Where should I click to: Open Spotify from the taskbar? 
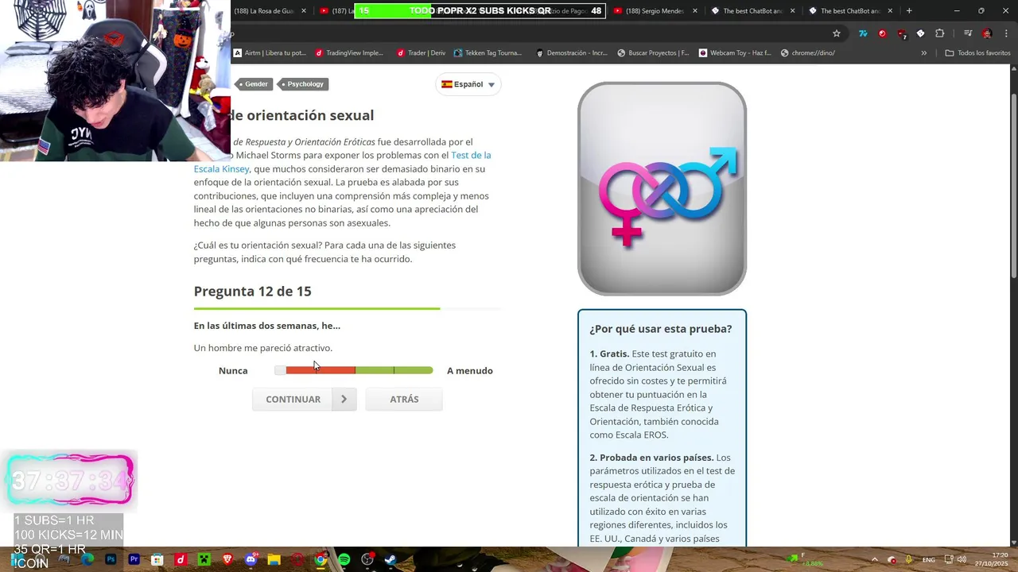344,559
